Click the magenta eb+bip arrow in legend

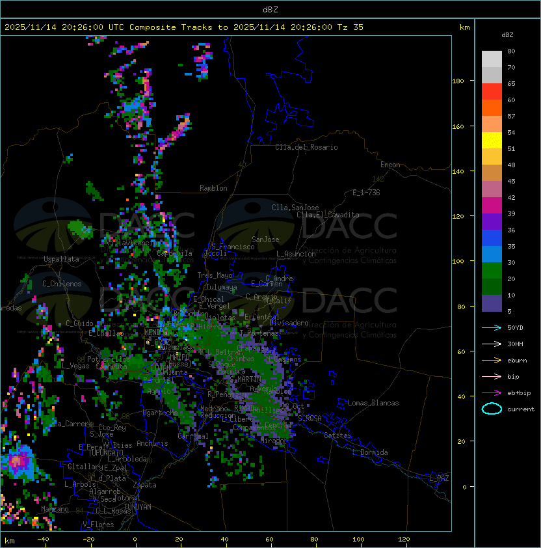point(492,393)
